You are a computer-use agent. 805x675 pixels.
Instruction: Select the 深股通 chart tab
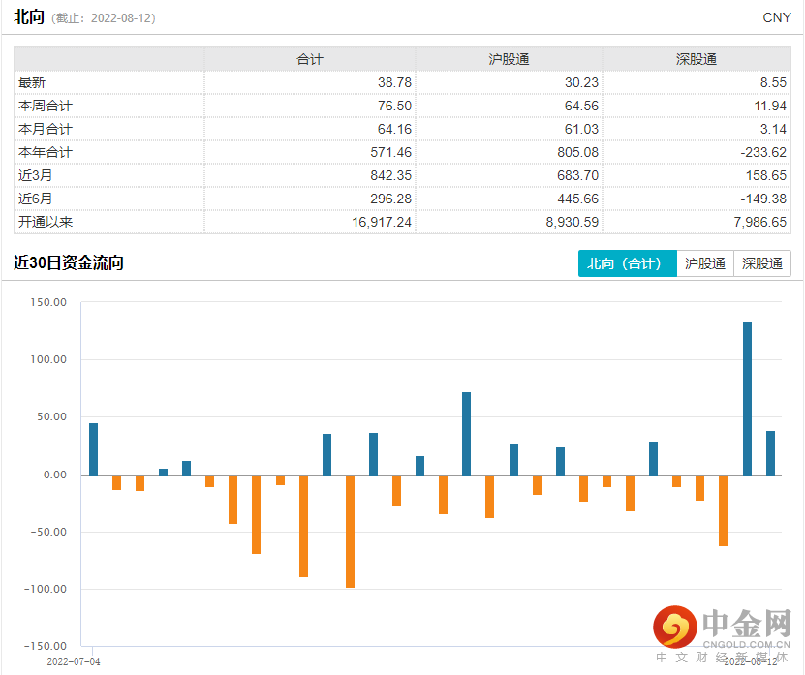[762, 263]
